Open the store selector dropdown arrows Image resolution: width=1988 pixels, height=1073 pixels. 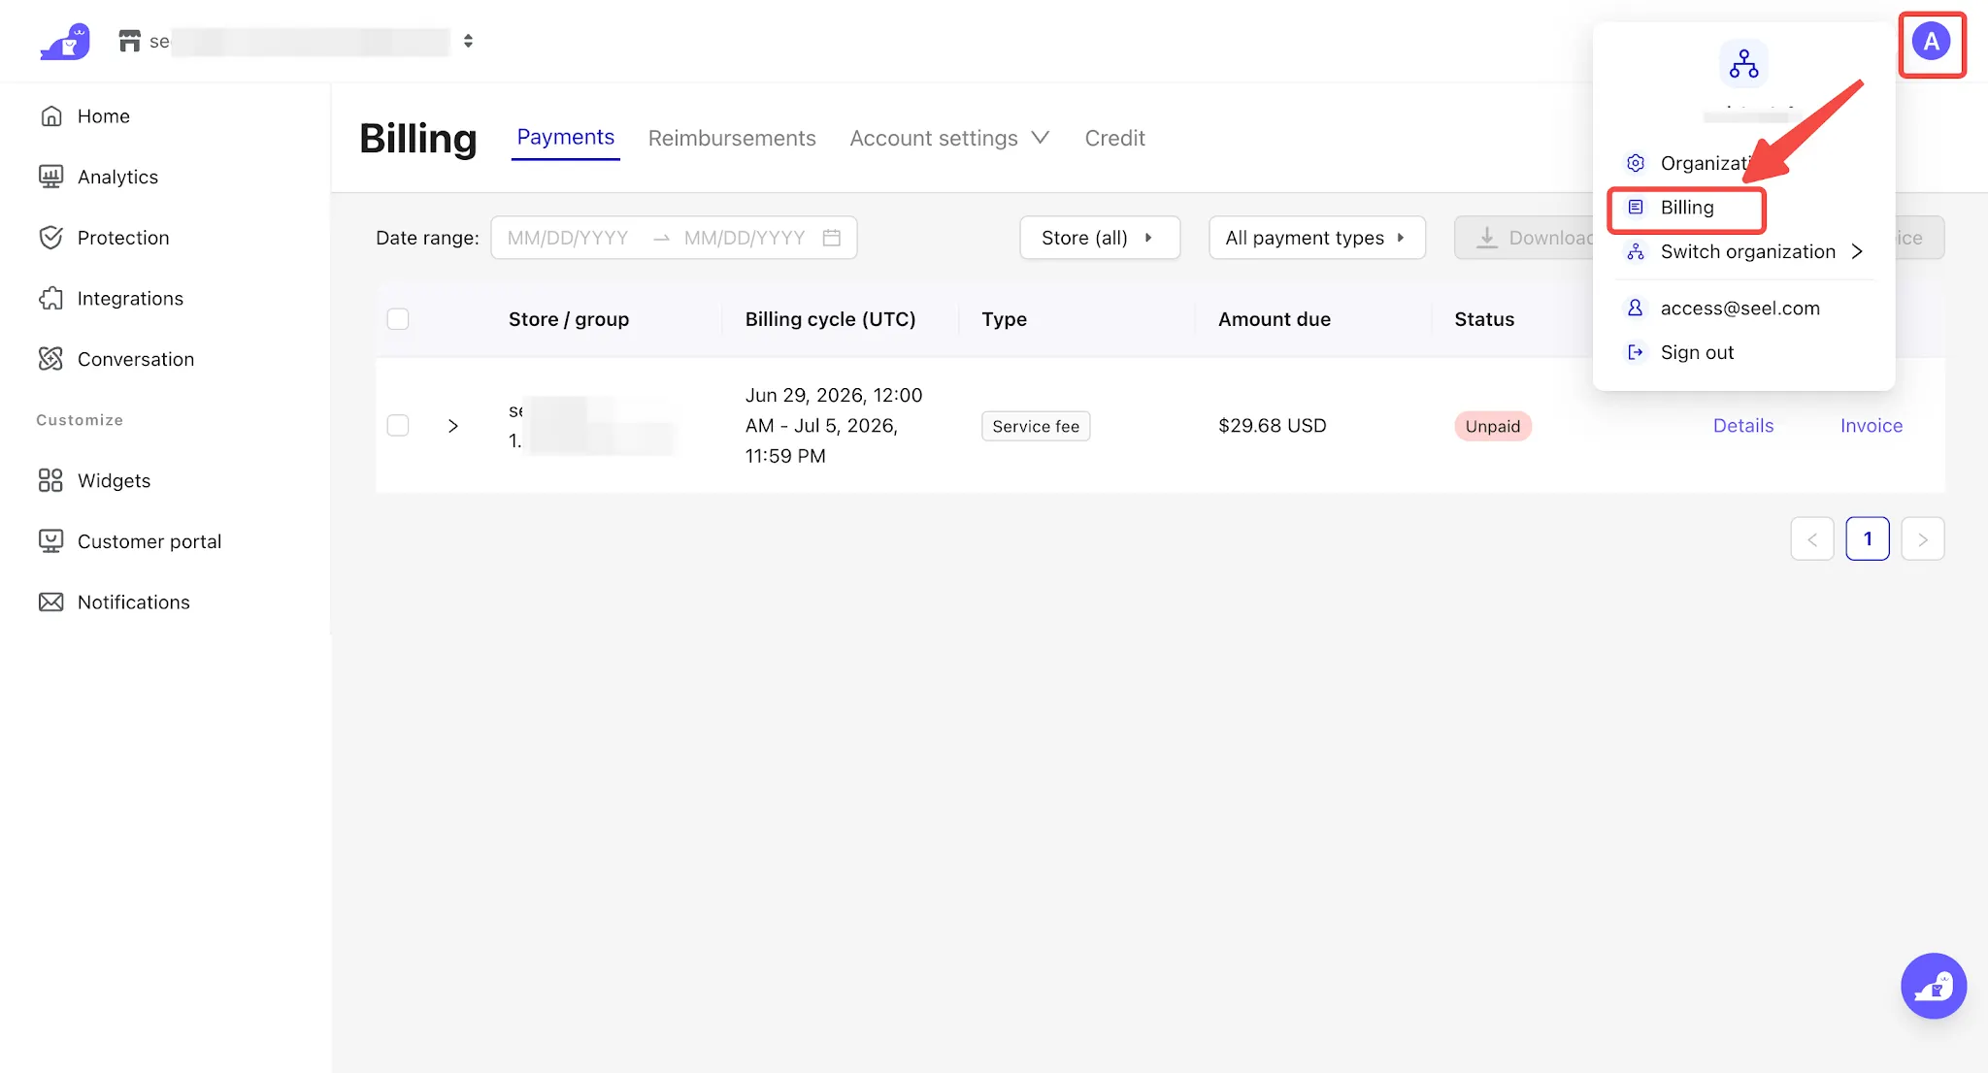pyautogui.click(x=469, y=41)
